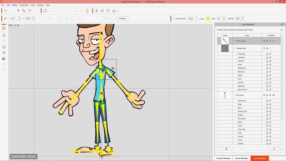Click the home view icon in the toolbar

coord(114,11)
